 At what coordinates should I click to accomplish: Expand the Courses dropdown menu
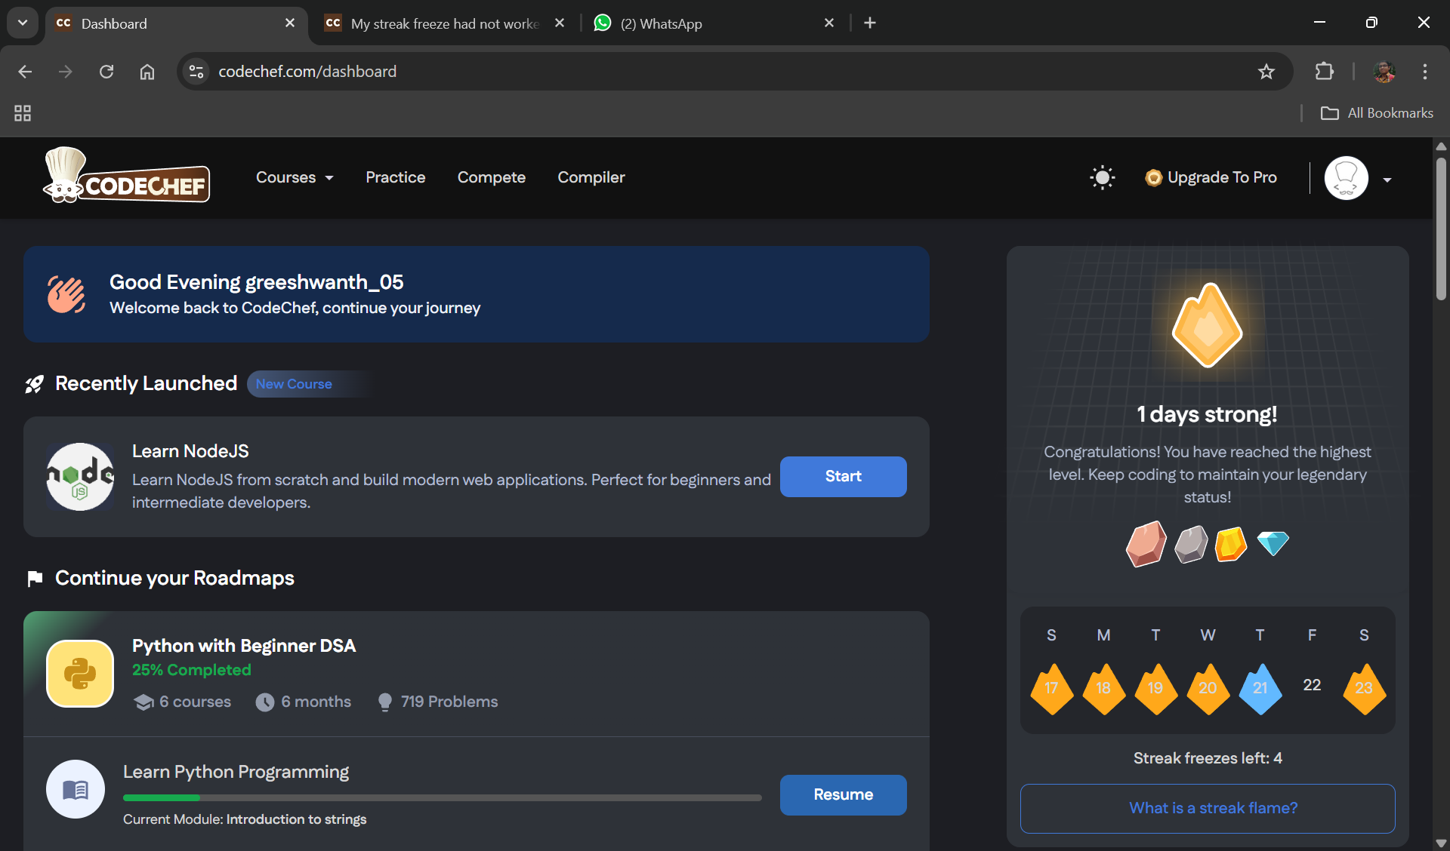click(x=295, y=177)
